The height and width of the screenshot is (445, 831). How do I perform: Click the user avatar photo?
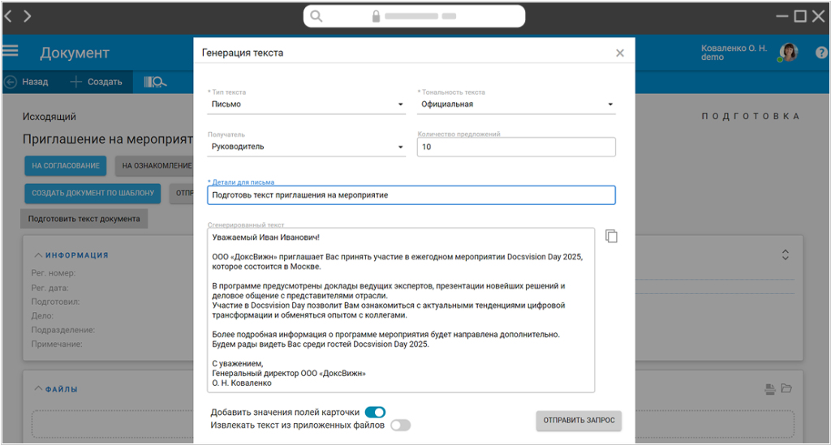(x=789, y=53)
